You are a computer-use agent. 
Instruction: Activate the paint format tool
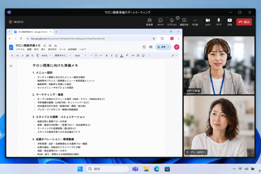pyautogui.click(x=37, y=56)
